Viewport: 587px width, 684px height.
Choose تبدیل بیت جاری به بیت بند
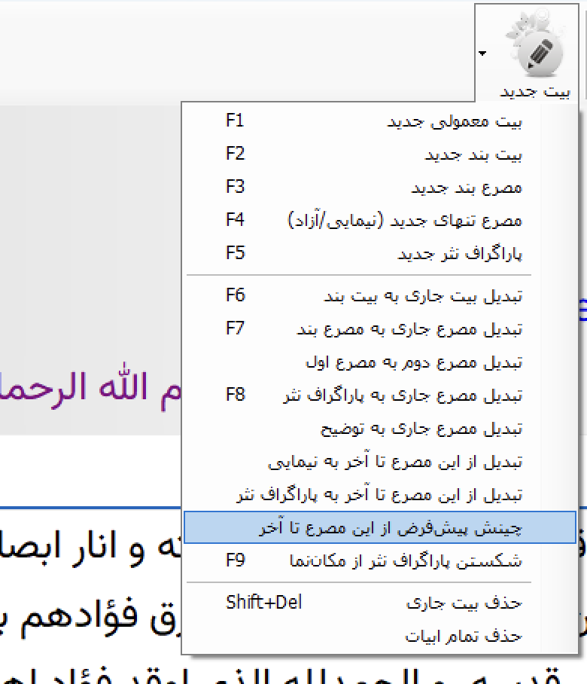422,296
